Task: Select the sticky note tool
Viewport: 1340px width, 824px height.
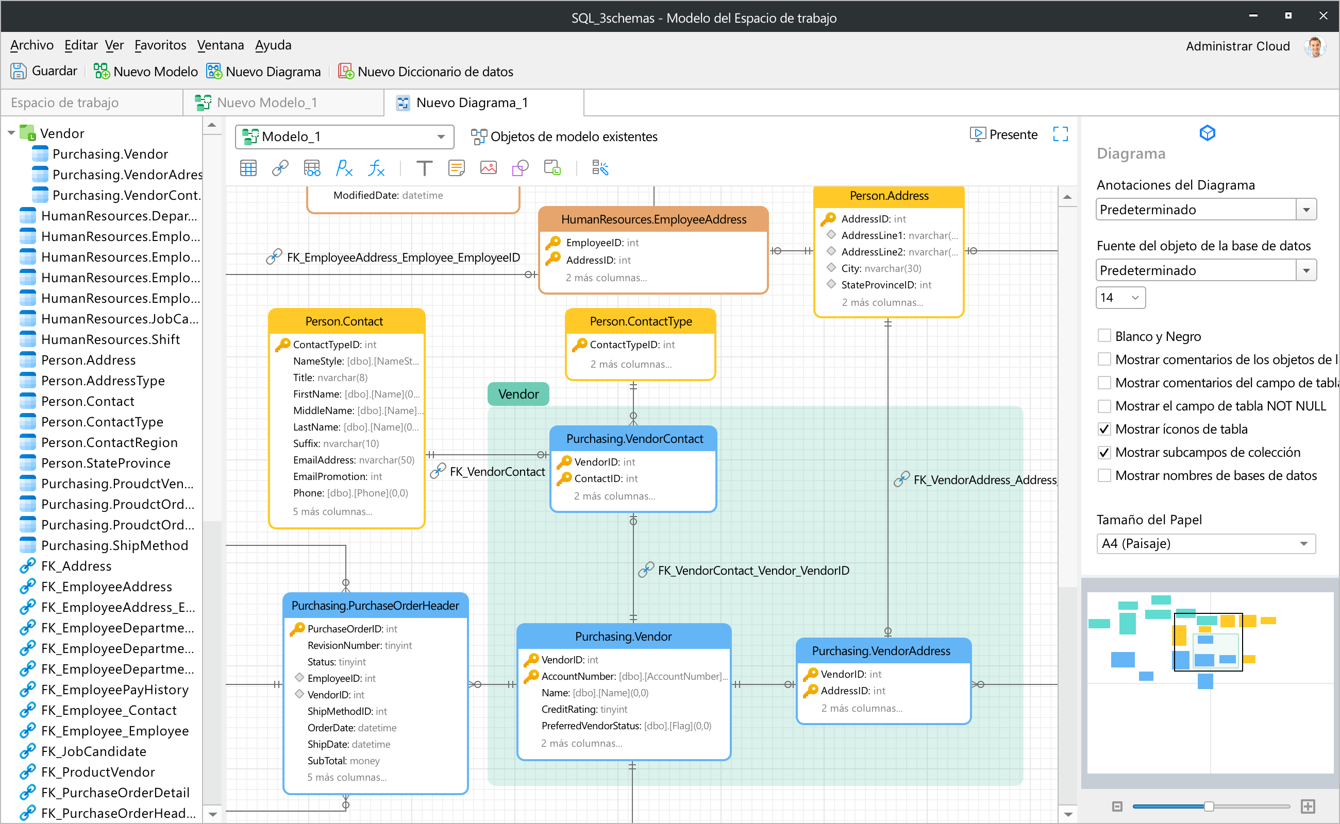Action: tap(456, 168)
